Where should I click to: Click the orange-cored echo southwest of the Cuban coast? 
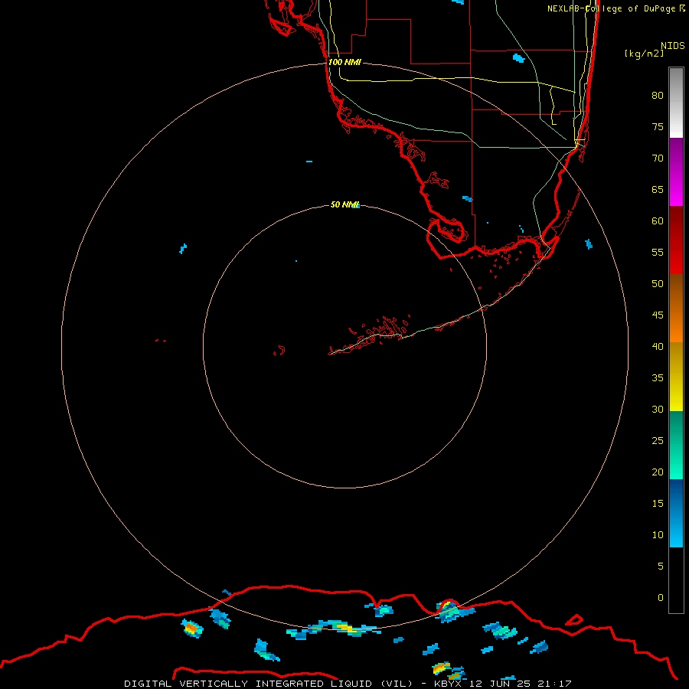tap(192, 629)
